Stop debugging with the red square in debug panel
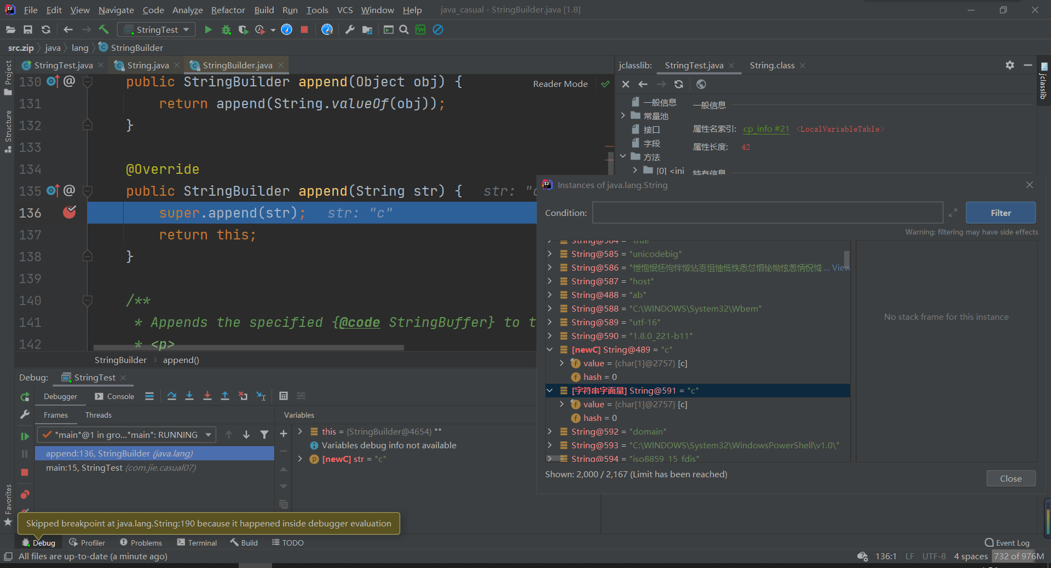The image size is (1051, 568). tap(25, 472)
